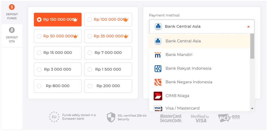Open the Deposit Funds dollar icon
The image size is (267, 131).
12,7
